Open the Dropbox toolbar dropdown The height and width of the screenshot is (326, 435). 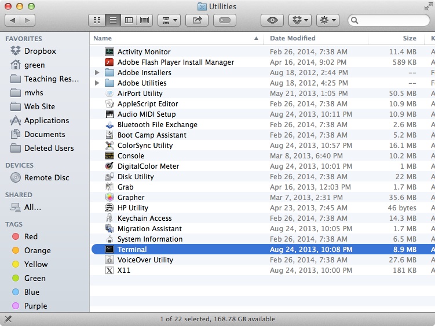tap(299, 20)
